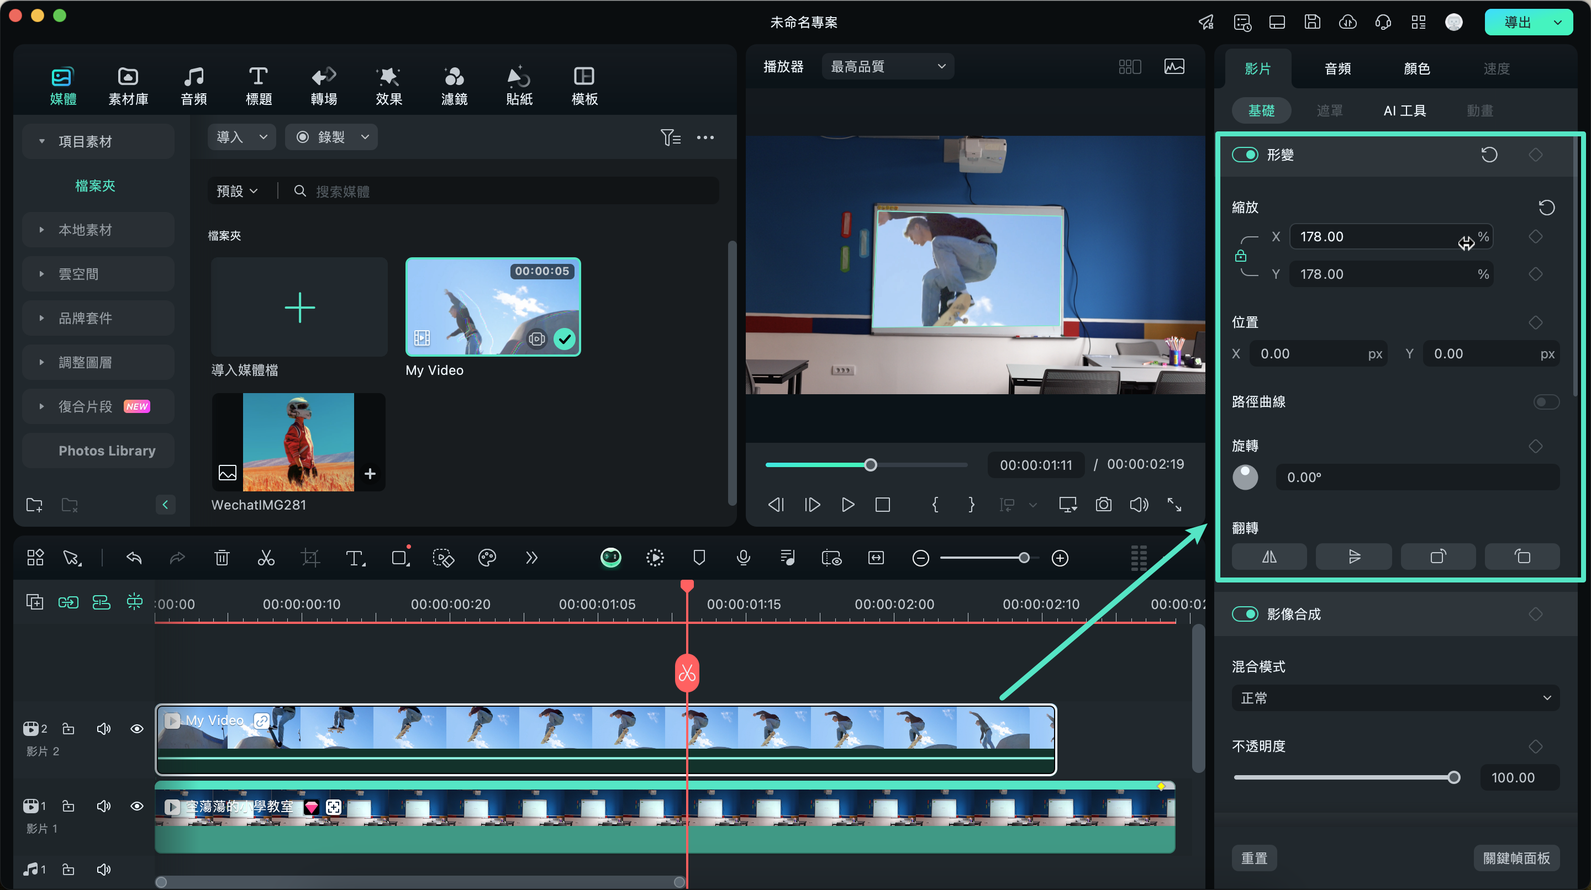
Task: Flip vertically using the second flip button
Action: click(x=1354, y=557)
